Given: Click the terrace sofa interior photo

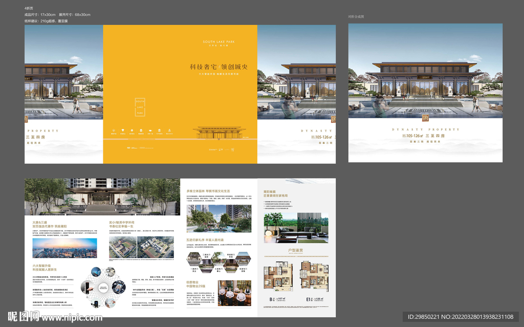Looking at the screenshot, I should tap(296, 228).
